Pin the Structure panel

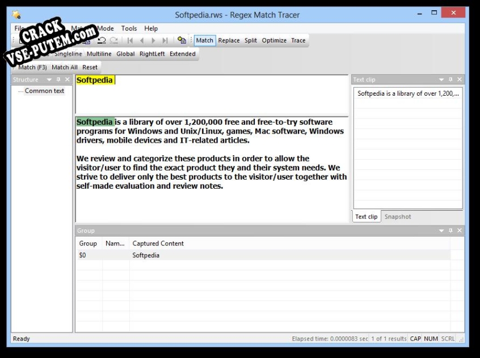tap(58, 79)
